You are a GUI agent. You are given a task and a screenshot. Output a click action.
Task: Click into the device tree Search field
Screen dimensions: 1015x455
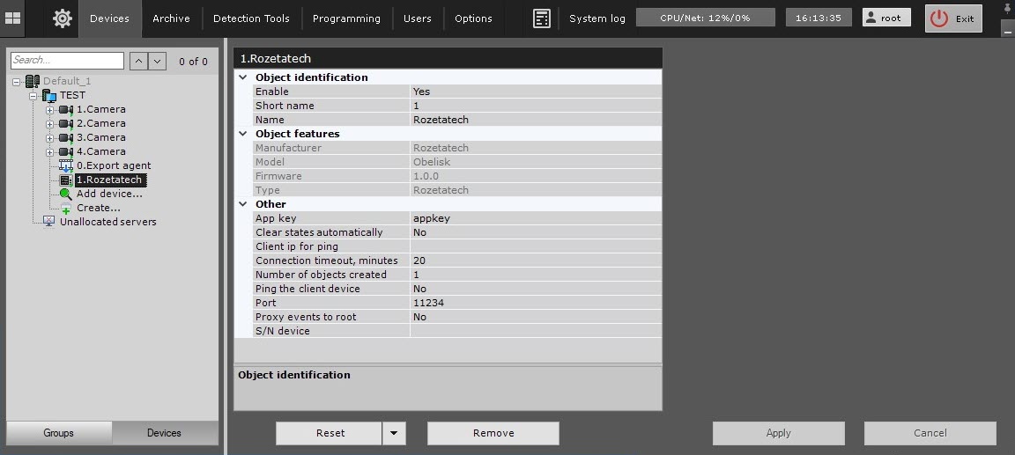67,60
